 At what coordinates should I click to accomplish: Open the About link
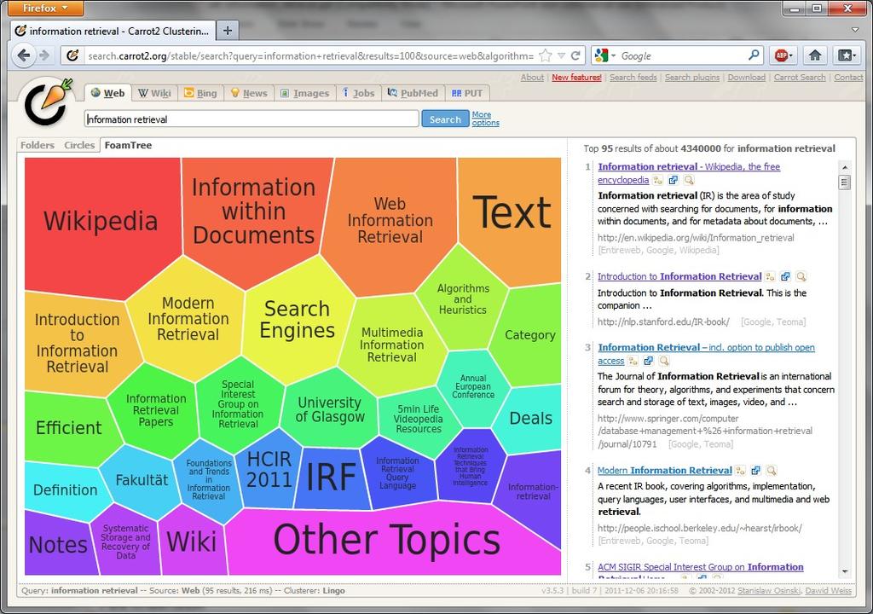point(532,78)
